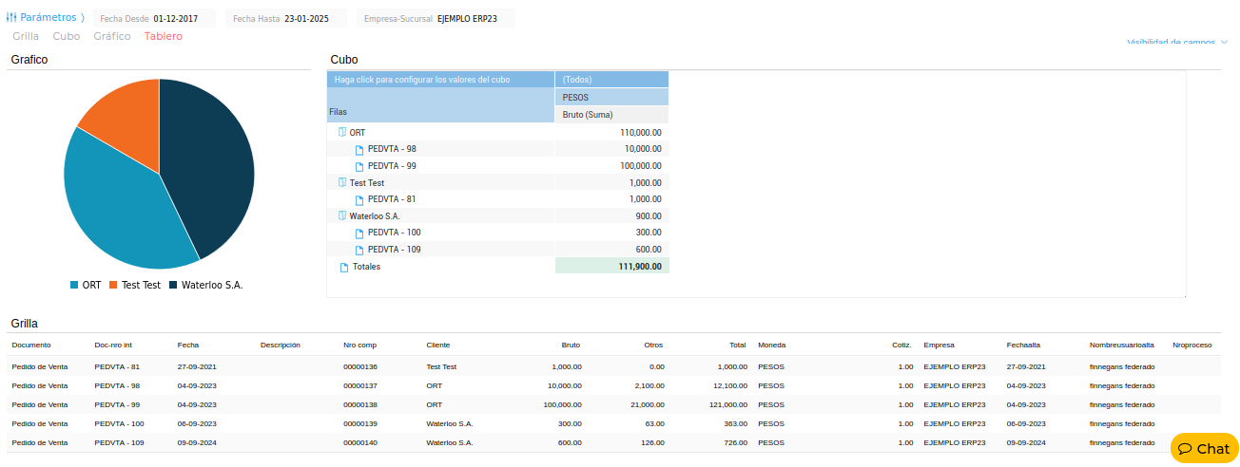Open the Chat speech bubble icon
This screenshot has height=467, width=1240.
tap(1186, 449)
